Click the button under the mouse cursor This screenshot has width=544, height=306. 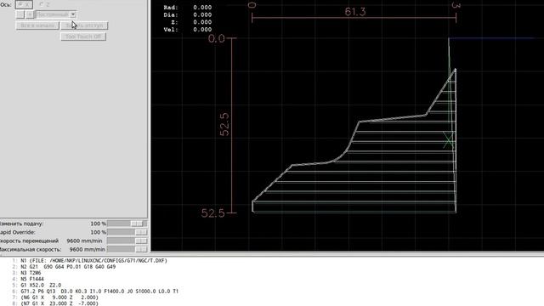click(84, 25)
